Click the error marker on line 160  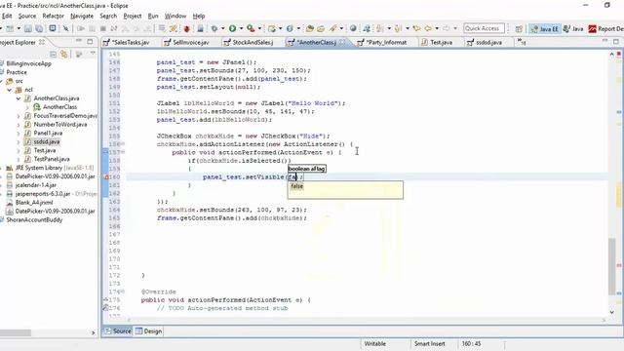click(x=106, y=177)
